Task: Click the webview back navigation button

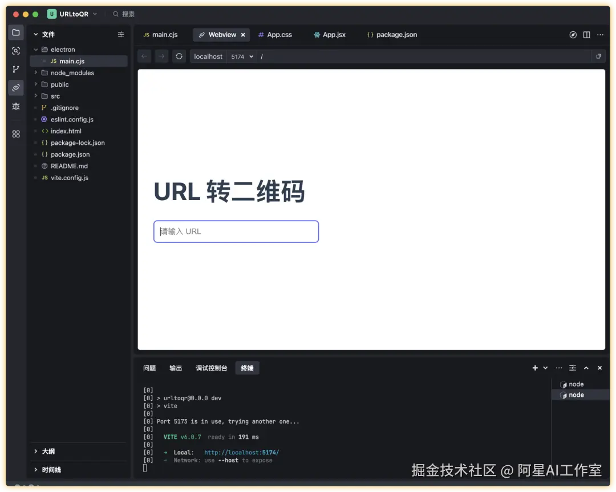Action: point(144,56)
